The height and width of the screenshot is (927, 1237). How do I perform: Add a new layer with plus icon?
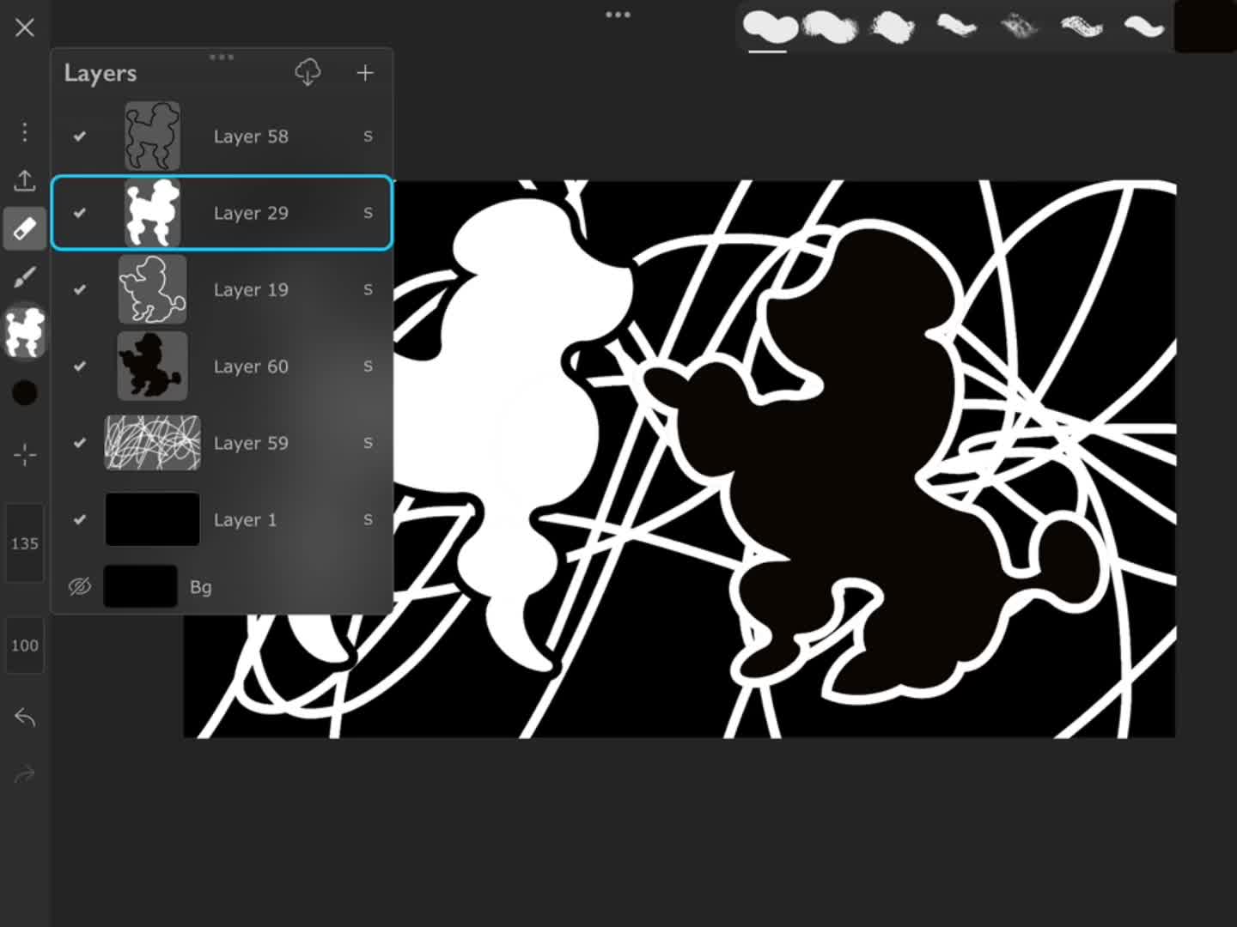(365, 73)
